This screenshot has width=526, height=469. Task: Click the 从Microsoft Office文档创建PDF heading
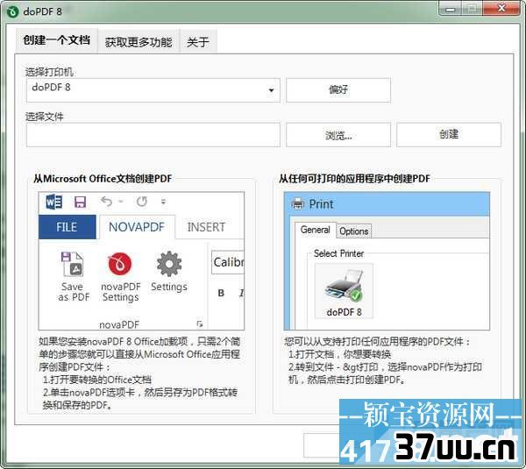103,179
